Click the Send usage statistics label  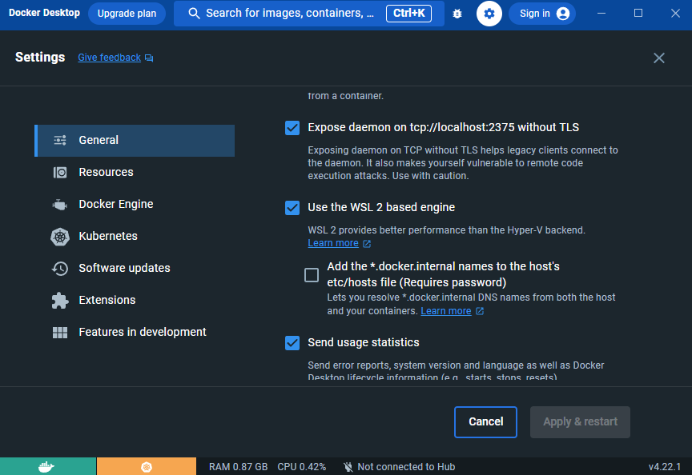364,343
